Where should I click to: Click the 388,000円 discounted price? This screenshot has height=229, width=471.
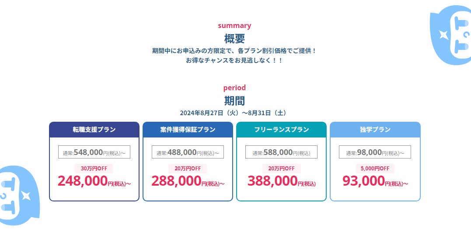coord(281,181)
